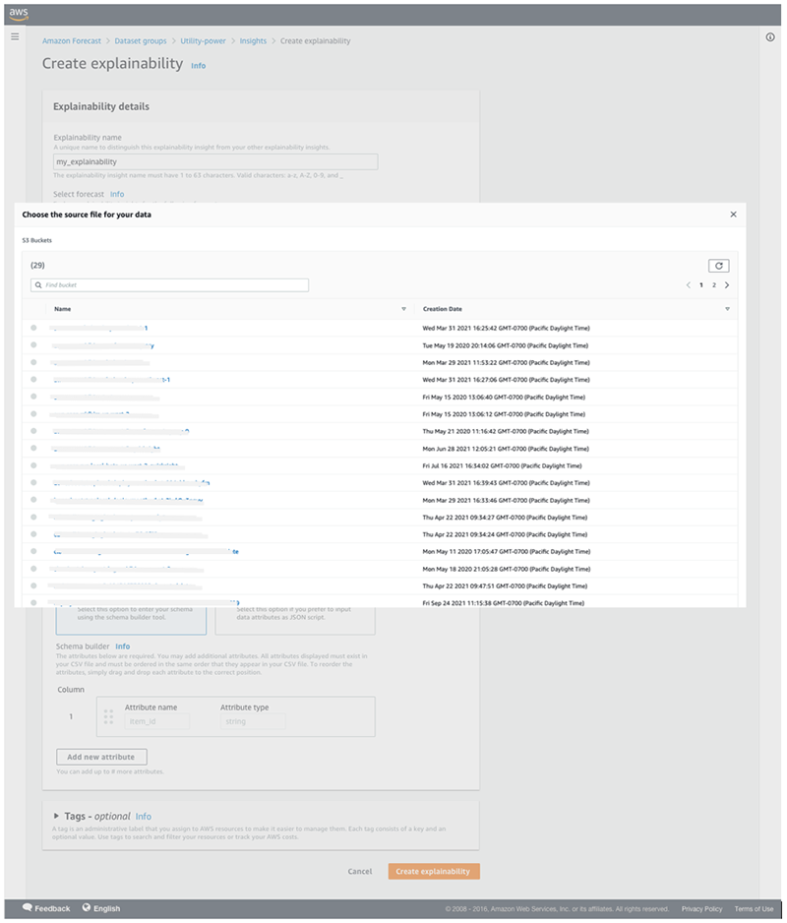This screenshot has height=923, width=787.
Task: Click the date Thu Apr 22 2021 09:47:51
Action: click(505, 585)
